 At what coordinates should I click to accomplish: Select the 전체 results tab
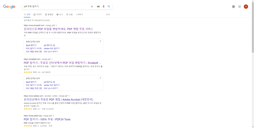click(x=27, y=14)
